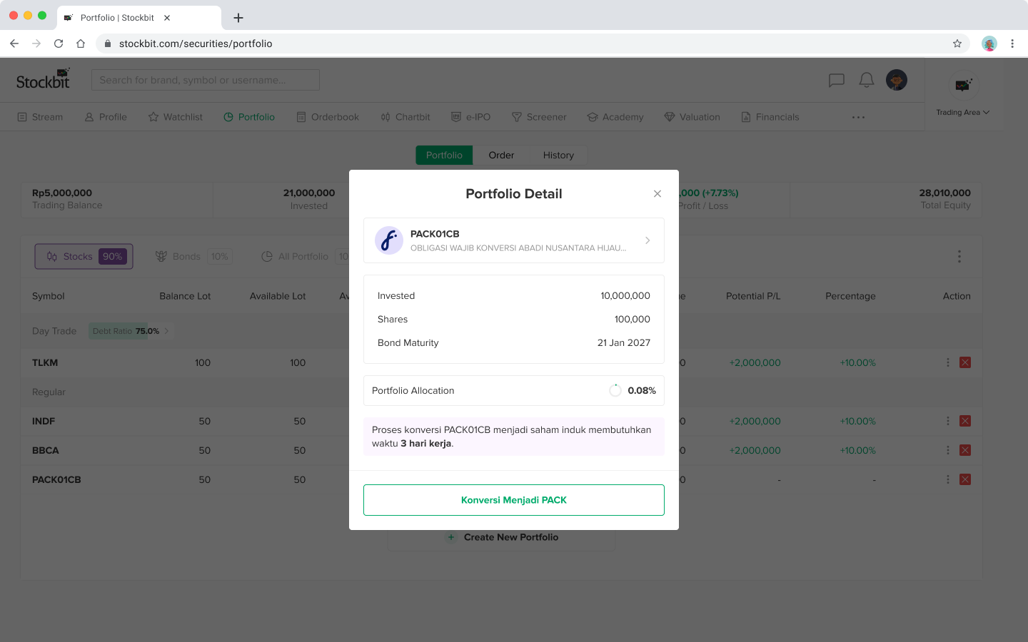Open the chat messages icon
The width and height of the screenshot is (1028, 642).
click(837, 80)
